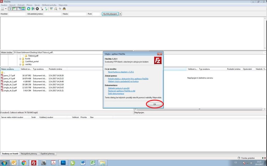Screen dimensions: 267x166
Task: Focus the Hostitel input field
Action: 17,14
